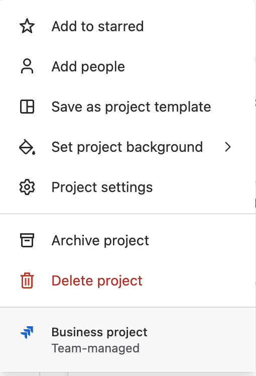256x376 pixels.
Task: Click the Business project footer section
Action: (128, 340)
